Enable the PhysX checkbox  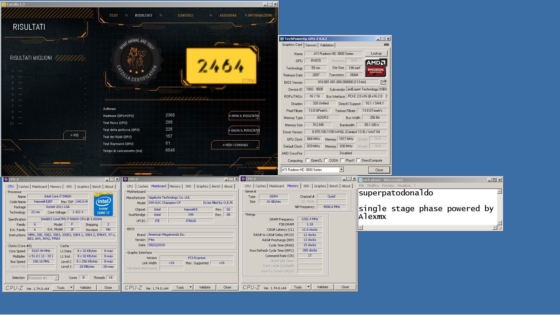(x=342, y=160)
